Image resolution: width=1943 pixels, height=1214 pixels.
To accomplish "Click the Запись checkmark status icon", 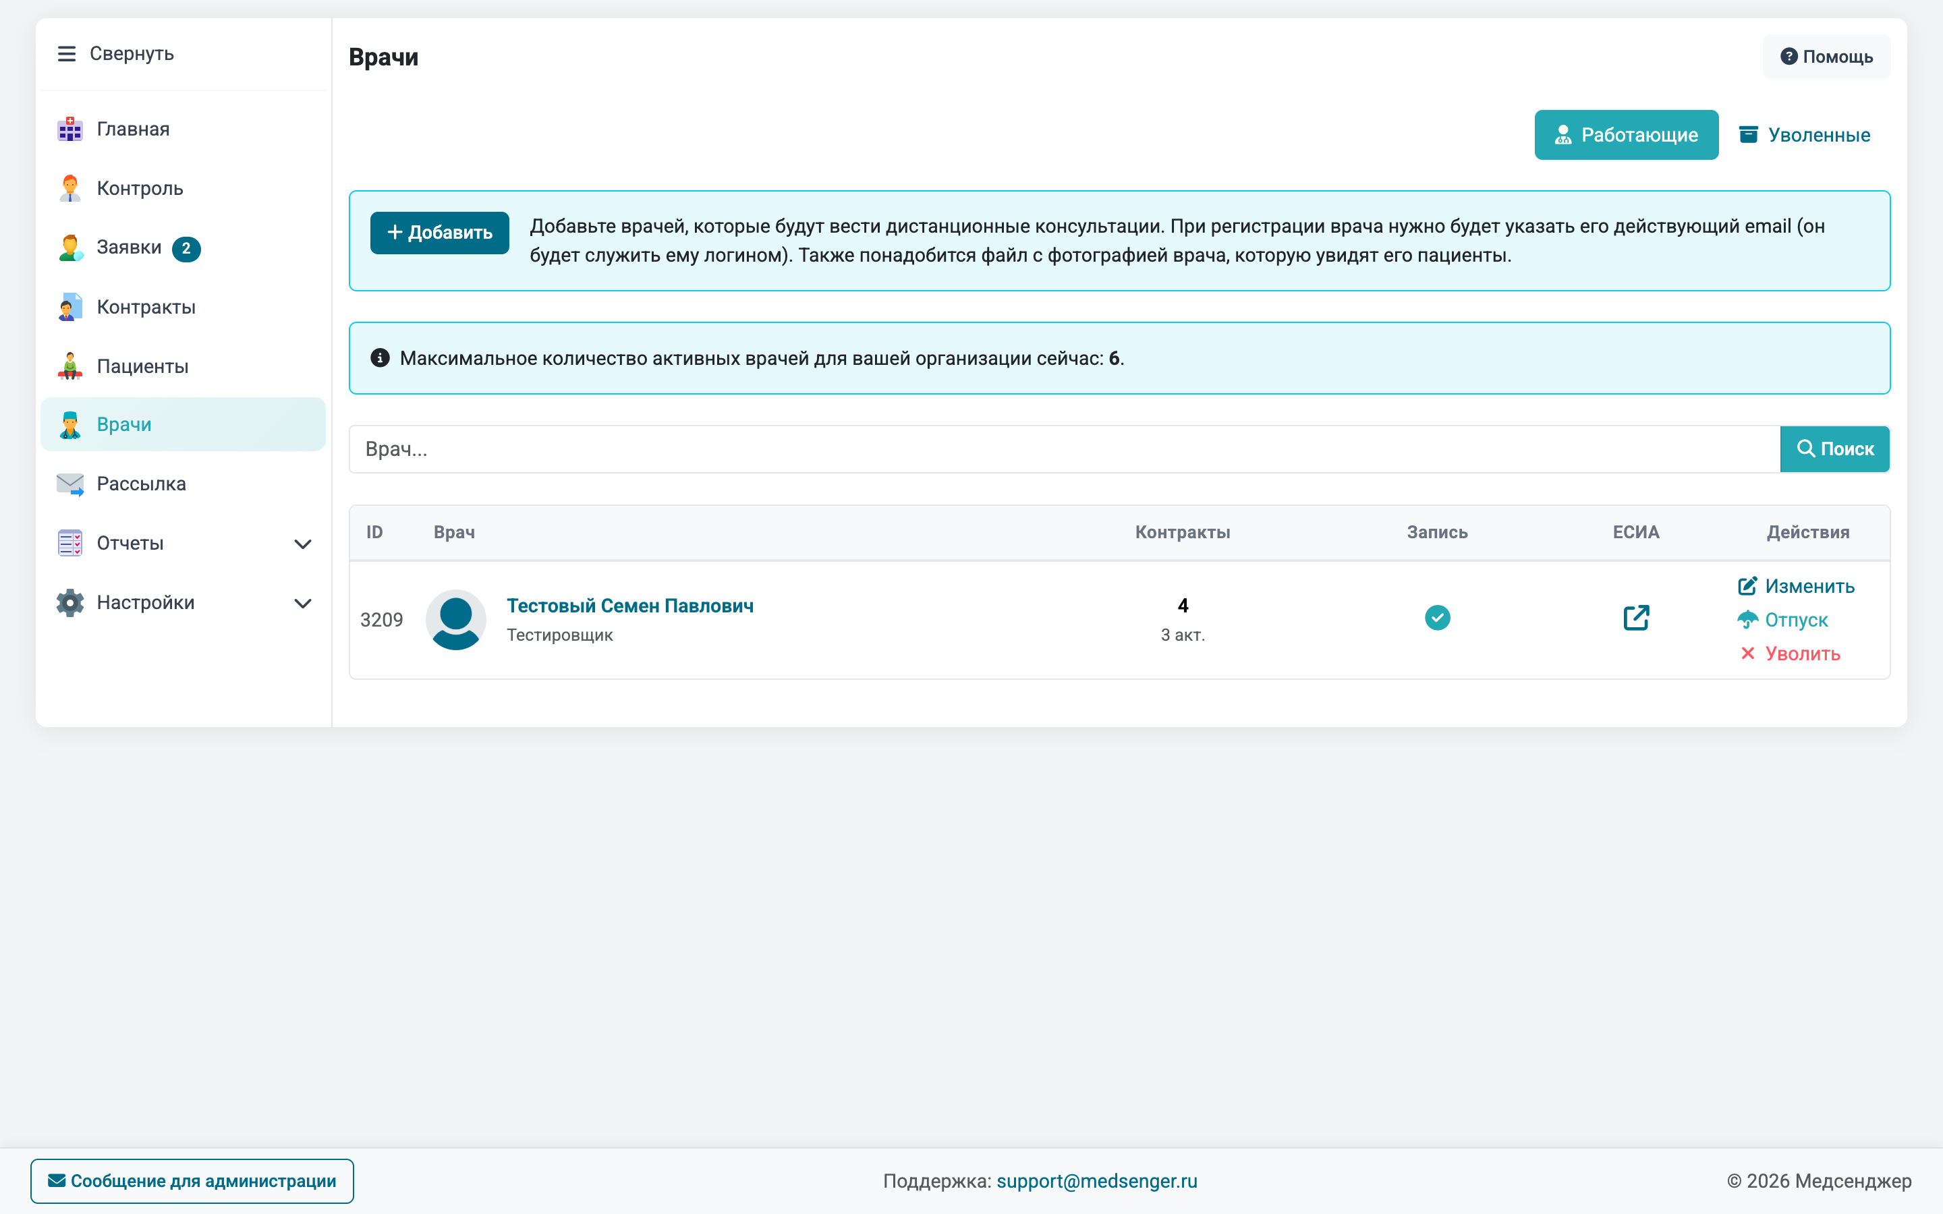I will click(1437, 618).
